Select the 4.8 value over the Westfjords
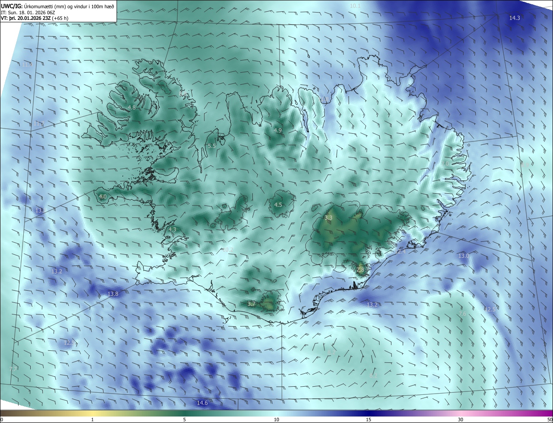Viewport: 553px width, 423px height. [x=132, y=107]
